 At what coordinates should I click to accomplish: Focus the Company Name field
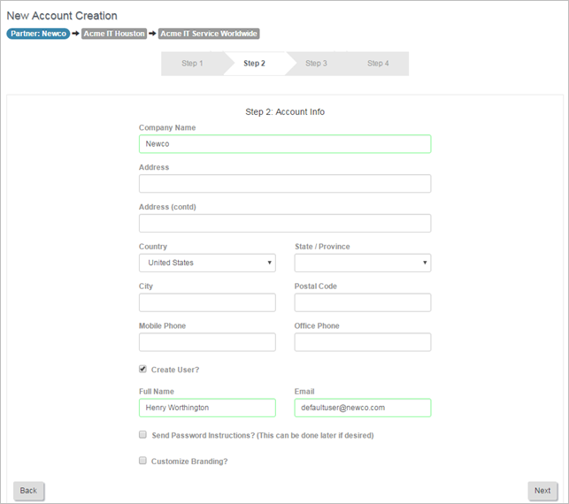(x=285, y=144)
